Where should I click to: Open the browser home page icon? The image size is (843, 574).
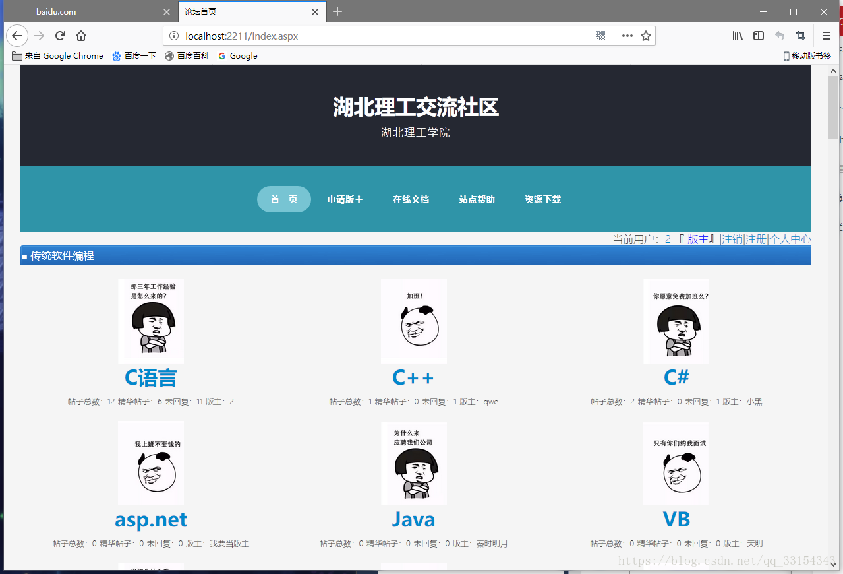(81, 36)
